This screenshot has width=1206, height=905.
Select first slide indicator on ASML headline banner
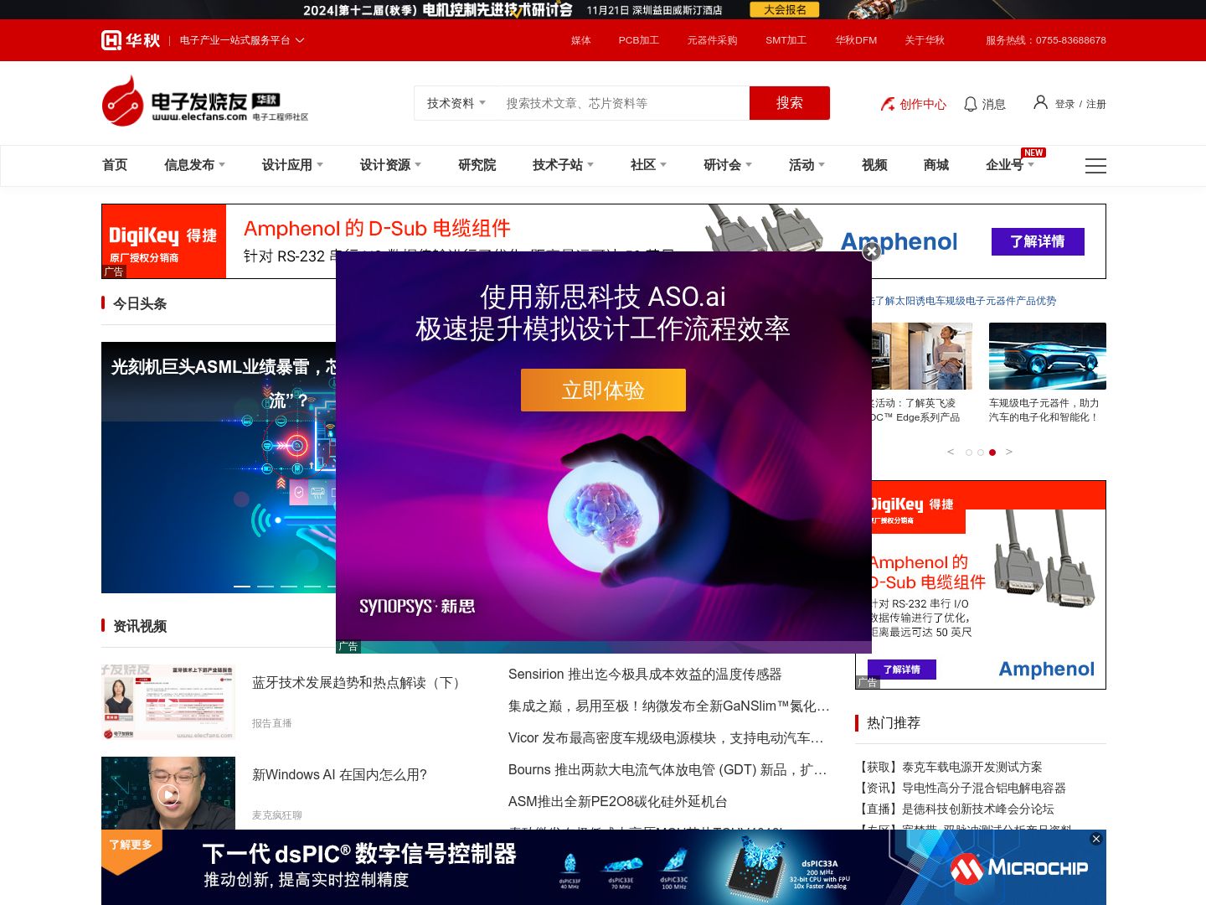pyautogui.click(x=242, y=586)
